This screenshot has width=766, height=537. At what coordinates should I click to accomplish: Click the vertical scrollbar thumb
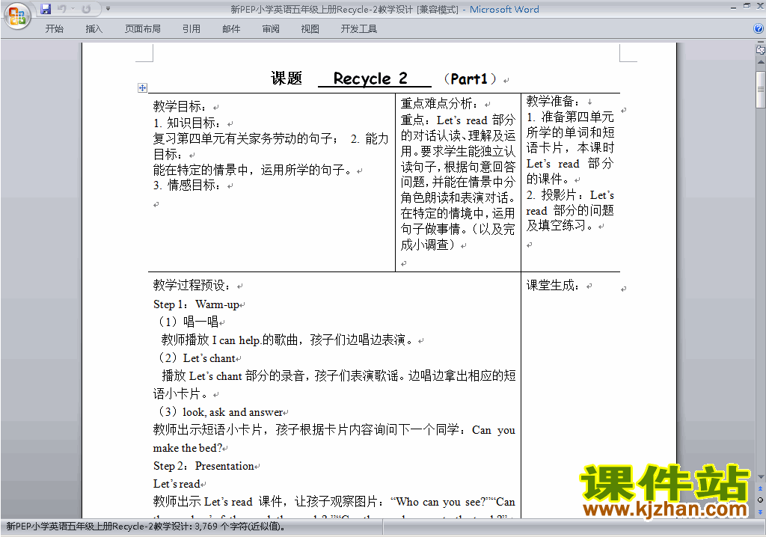click(761, 90)
